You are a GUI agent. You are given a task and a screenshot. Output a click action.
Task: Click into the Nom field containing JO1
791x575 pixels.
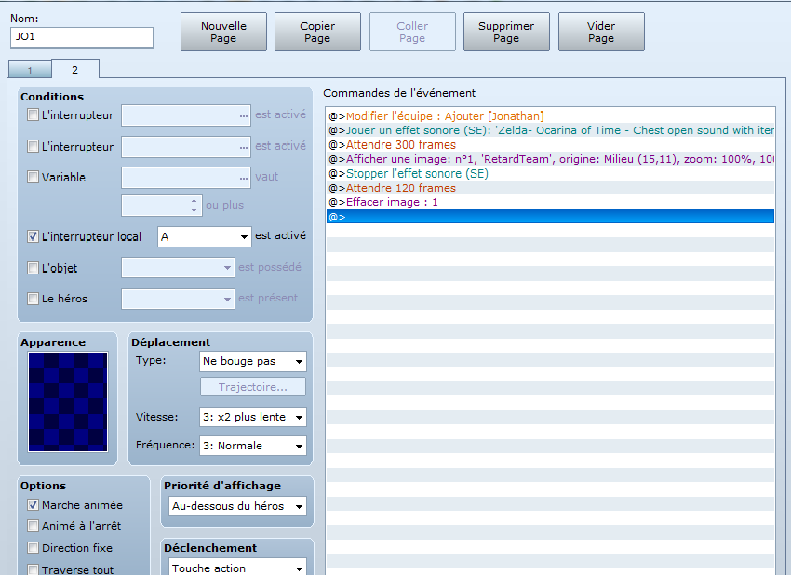click(x=82, y=38)
